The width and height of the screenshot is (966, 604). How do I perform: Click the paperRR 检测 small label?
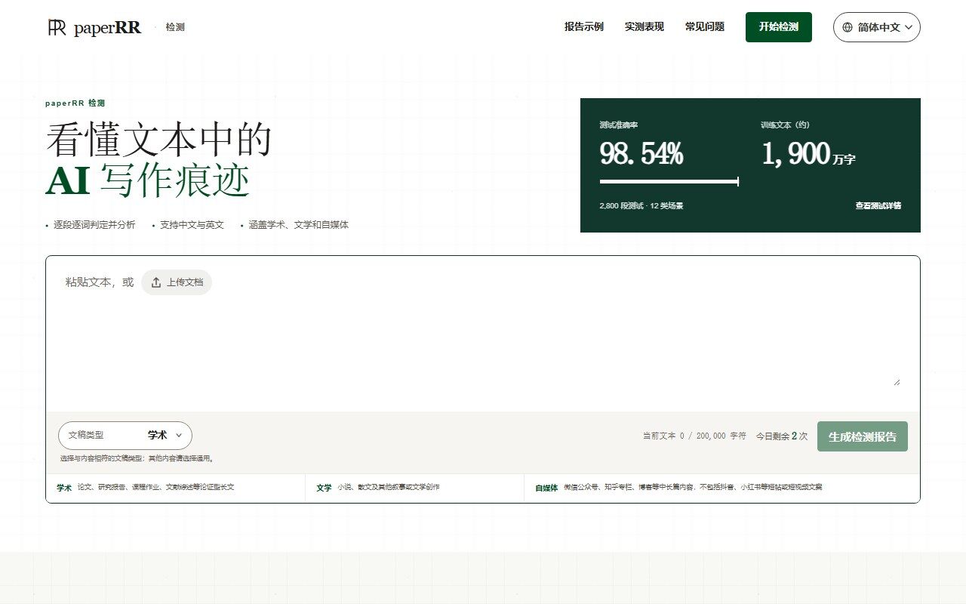[x=75, y=103]
